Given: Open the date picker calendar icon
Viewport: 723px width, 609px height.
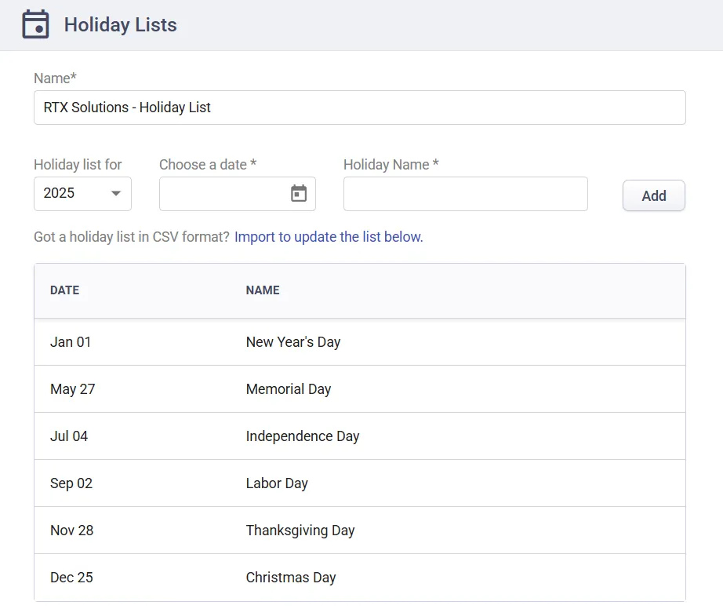Looking at the screenshot, I should (x=299, y=193).
